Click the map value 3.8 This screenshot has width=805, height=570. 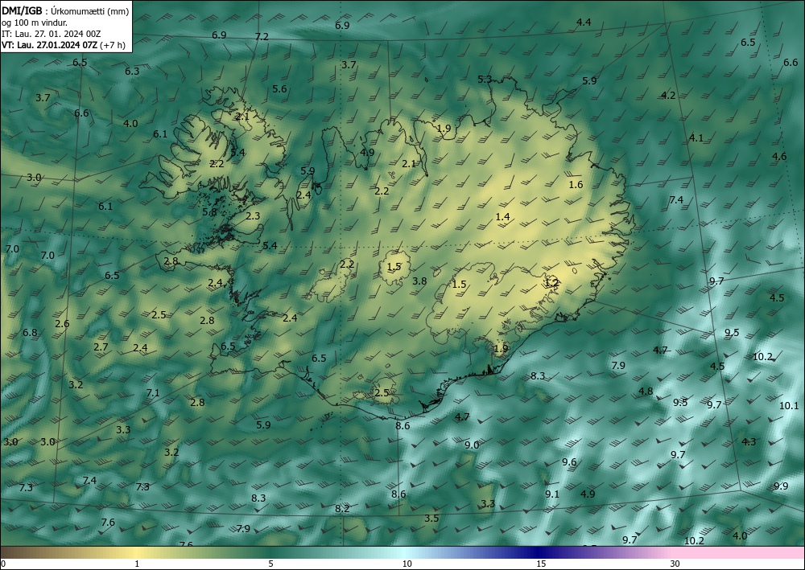pos(419,281)
